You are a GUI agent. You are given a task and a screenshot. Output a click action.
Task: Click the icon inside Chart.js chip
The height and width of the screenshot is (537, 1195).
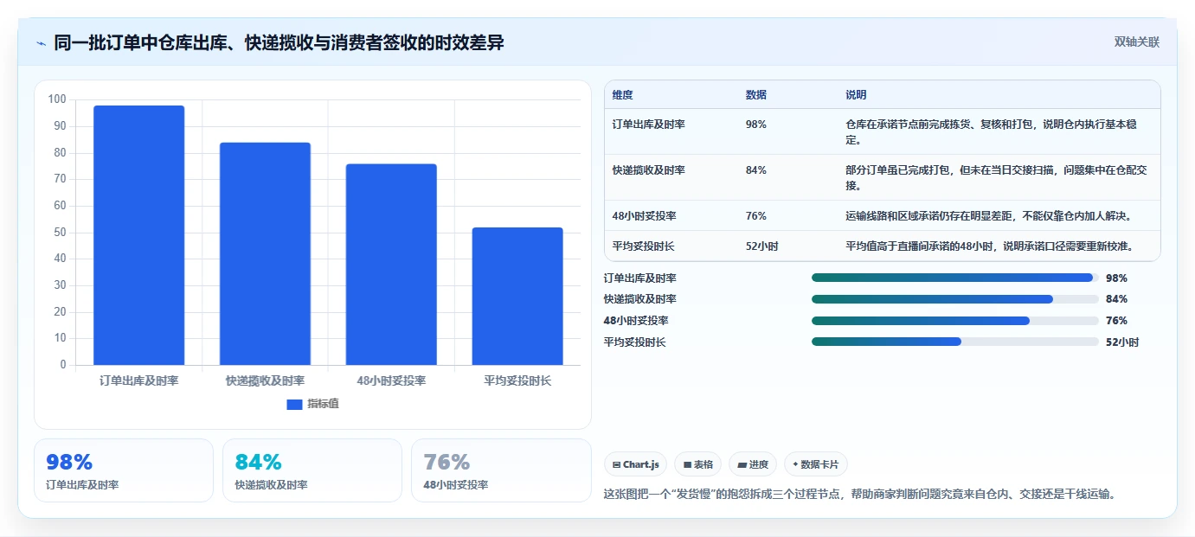pos(616,464)
